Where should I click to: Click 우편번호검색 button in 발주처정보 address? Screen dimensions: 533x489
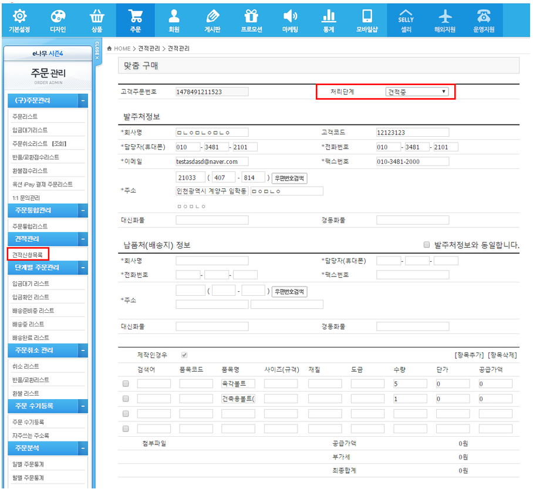(x=289, y=178)
